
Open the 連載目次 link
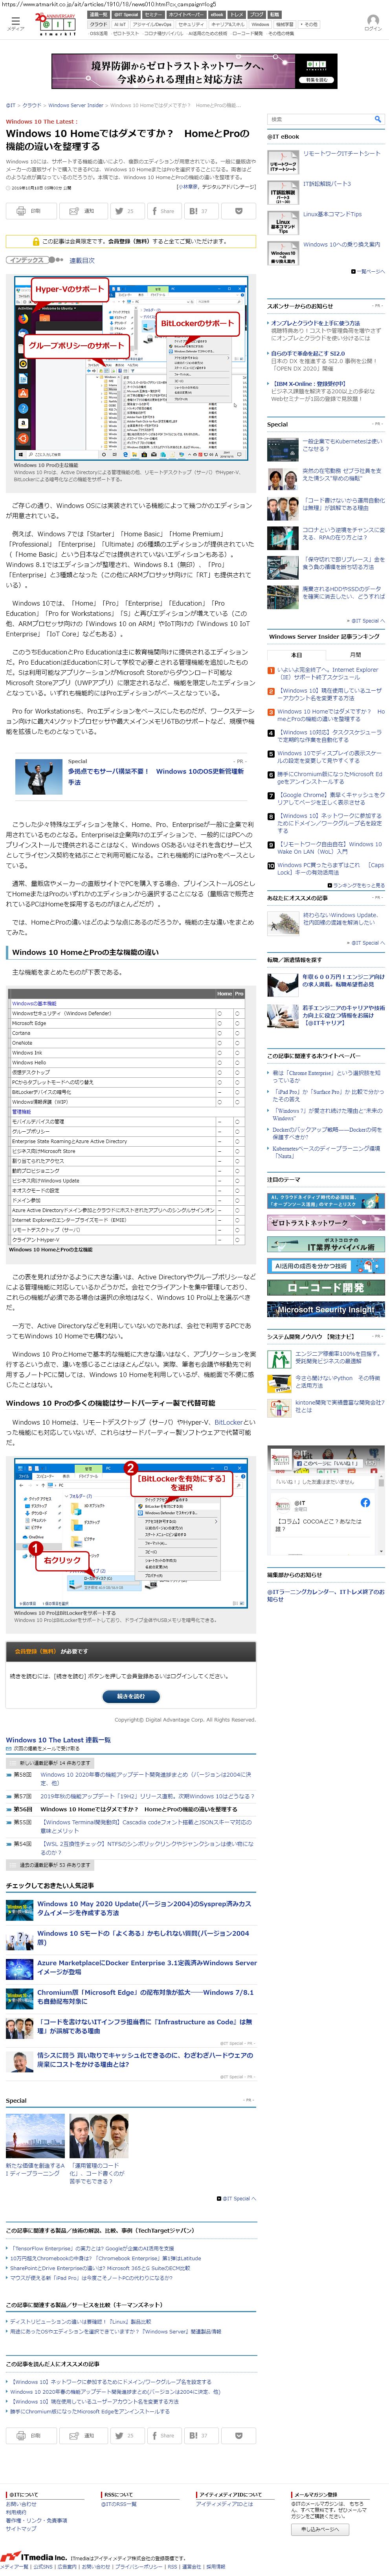coord(82,260)
